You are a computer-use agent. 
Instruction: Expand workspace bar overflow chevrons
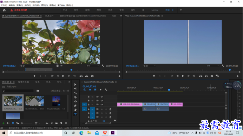pyautogui.click(x=181, y=10)
